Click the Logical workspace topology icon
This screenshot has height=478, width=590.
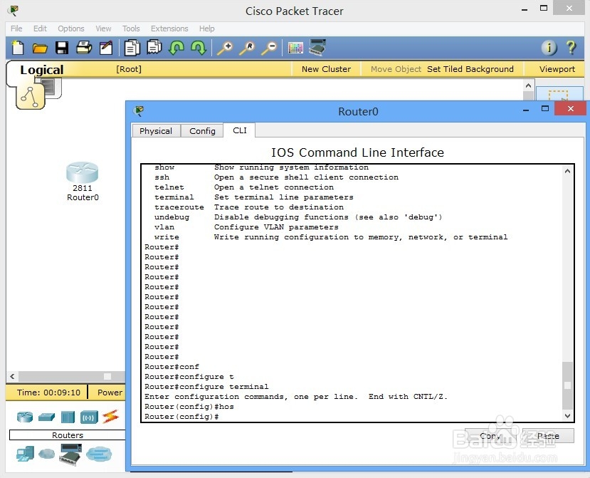[31, 96]
